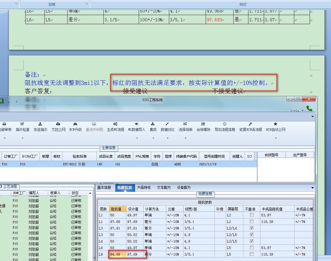This screenshot has width=331, height=261.
Task: Click the 选择母板 shuffle icon
Action: point(185,124)
